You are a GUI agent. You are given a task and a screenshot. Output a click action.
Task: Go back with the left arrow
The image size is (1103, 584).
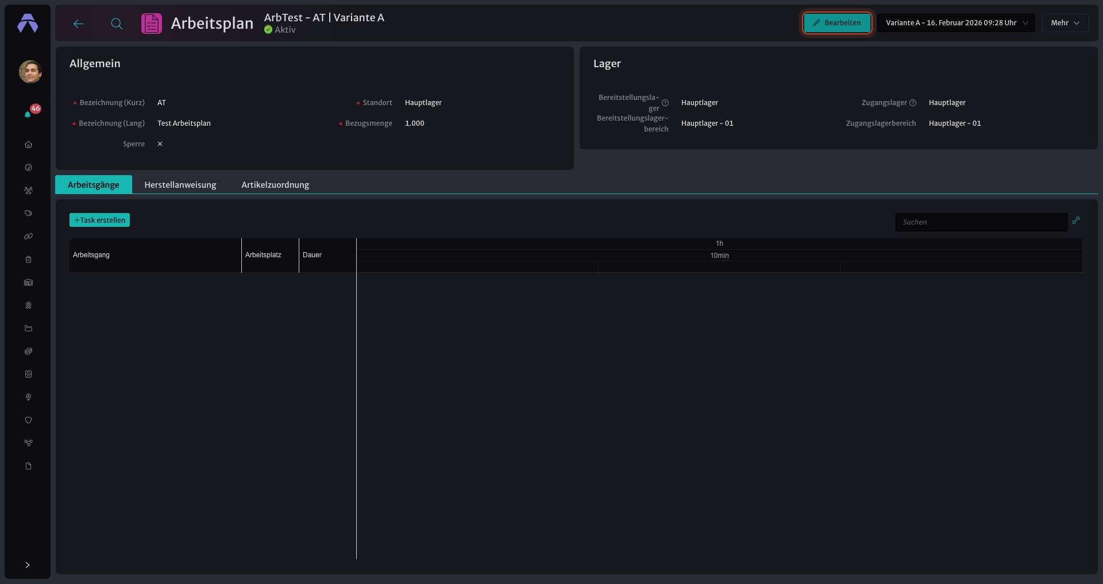(79, 24)
